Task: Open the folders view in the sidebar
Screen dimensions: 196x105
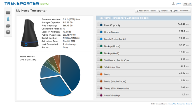Action: pos(8,13)
